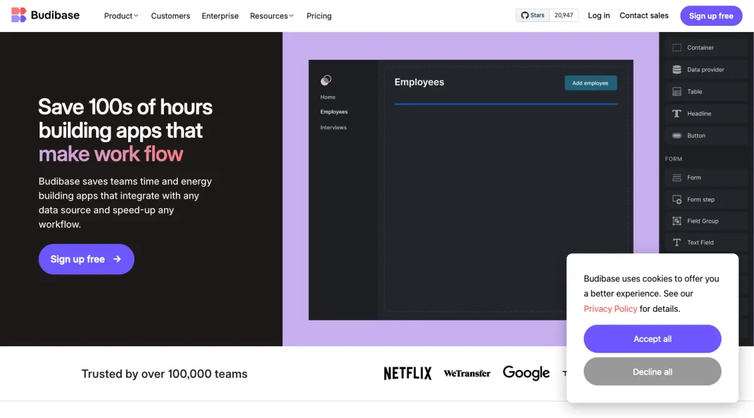754x418 pixels.
Task: Click Sign up free in the header
Action: [x=711, y=16]
